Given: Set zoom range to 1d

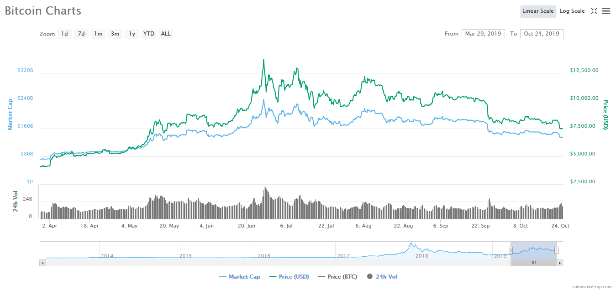Looking at the screenshot, I should click(x=64, y=34).
